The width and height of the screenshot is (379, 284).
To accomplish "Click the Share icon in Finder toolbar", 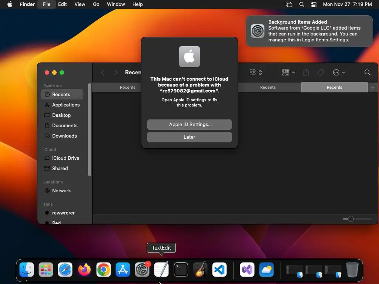I will click(306, 72).
